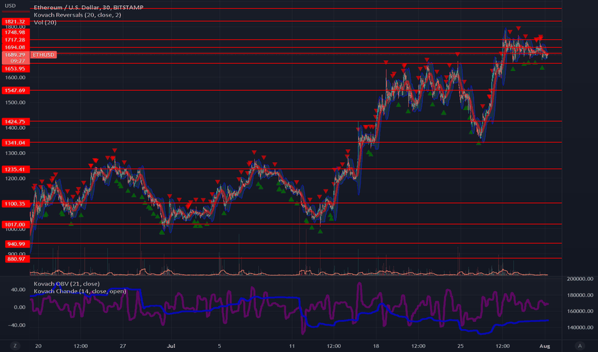Screen dimensions: 598x352
Task: Click the 1547.69 price level label
Action: click(15, 90)
